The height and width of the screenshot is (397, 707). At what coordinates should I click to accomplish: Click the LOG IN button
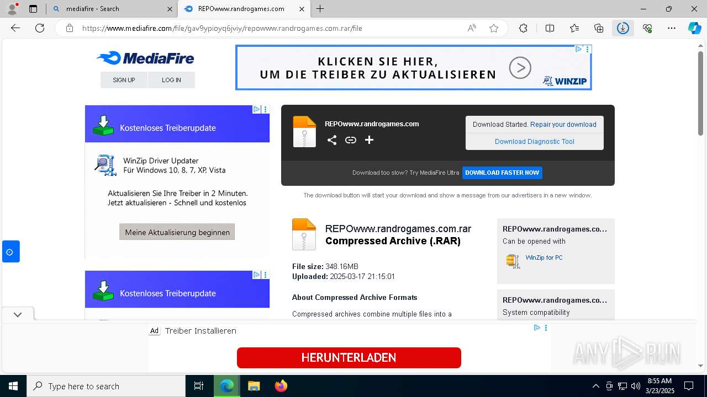click(x=171, y=80)
